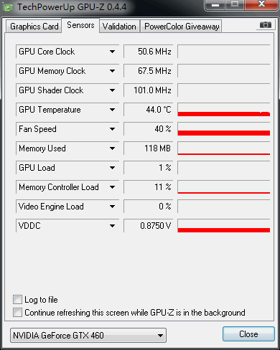Image resolution: width=280 pixels, height=350 pixels.
Task: Enable the Log to file checkbox
Action: [17, 299]
